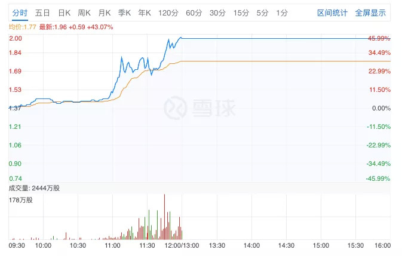Click the 均价 average price readout
The image size is (402, 256).
pyautogui.click(x=23, y=27)
